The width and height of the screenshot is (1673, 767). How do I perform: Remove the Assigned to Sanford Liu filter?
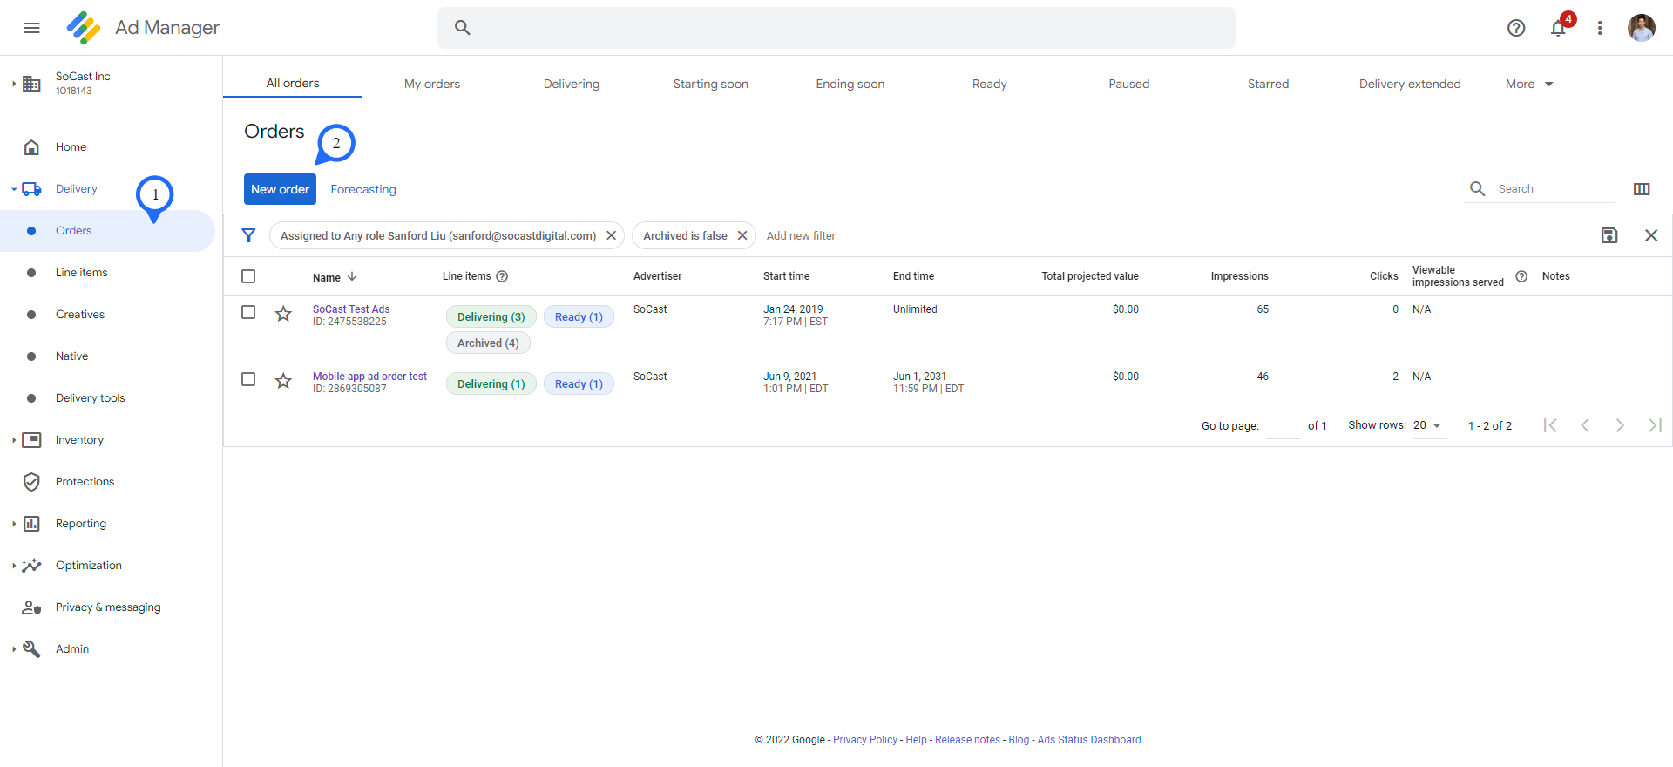click(612, 235)
